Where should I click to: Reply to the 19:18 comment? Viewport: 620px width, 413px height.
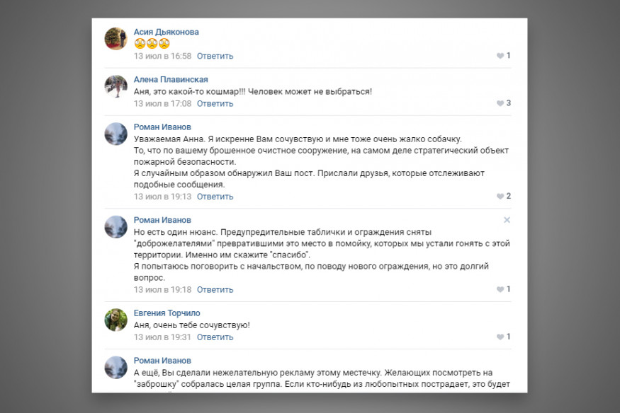[215, 289]
